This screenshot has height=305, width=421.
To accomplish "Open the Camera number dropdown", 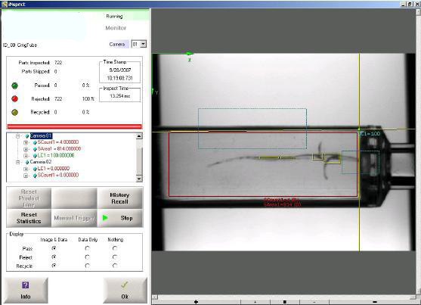I will 144,44.
